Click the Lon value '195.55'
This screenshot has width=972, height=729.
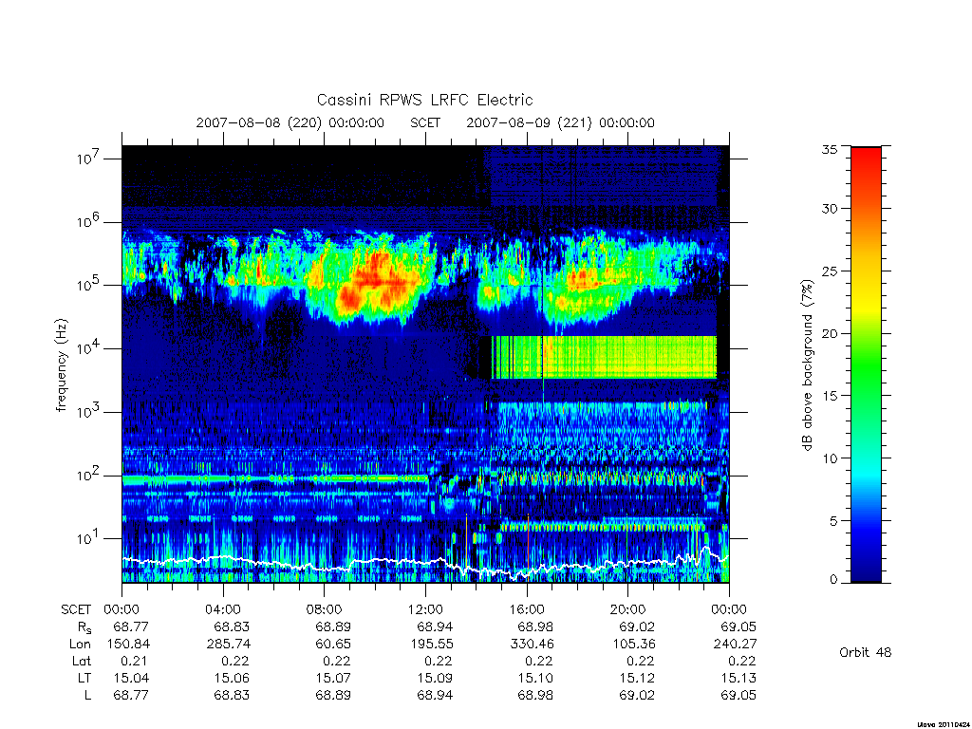tap(432, 645)
